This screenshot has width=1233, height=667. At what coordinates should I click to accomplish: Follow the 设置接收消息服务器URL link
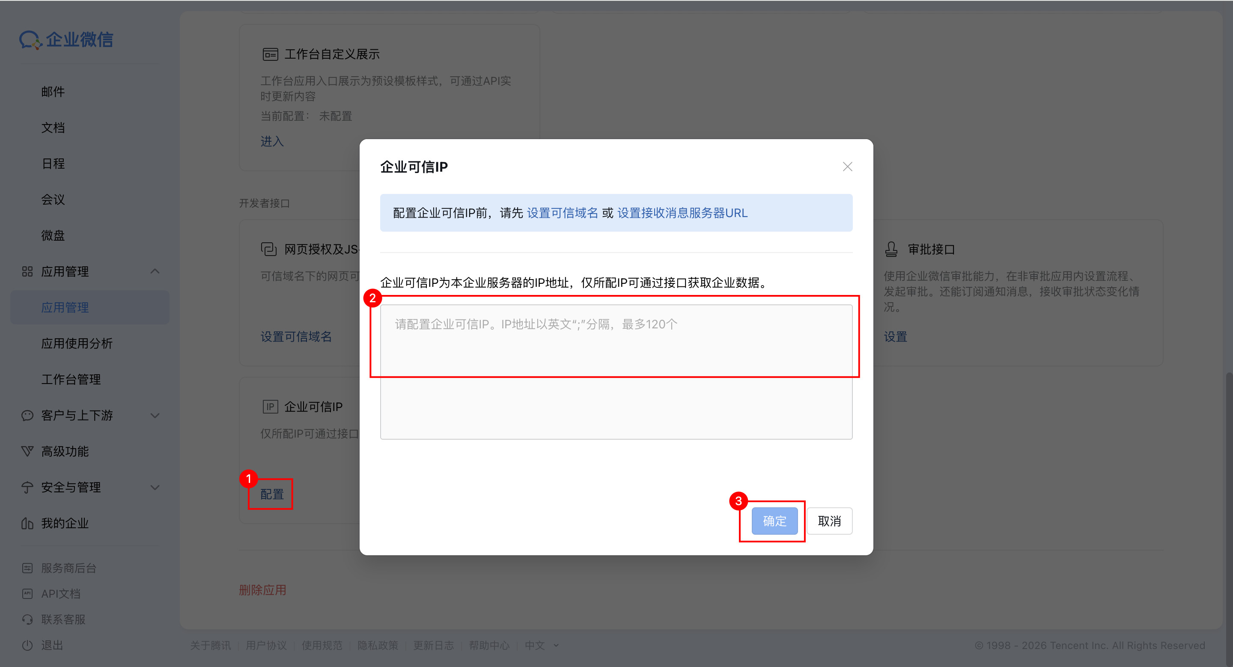[682, 213]
